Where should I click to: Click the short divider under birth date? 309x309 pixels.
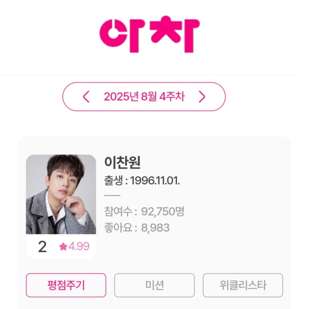click(x=112, y=196)
